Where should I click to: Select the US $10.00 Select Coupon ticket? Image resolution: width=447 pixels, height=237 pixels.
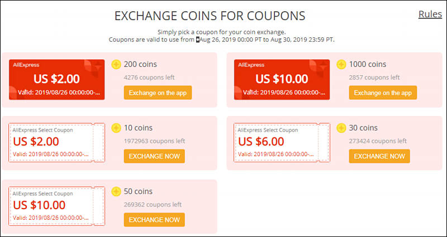tap(57, 206)
